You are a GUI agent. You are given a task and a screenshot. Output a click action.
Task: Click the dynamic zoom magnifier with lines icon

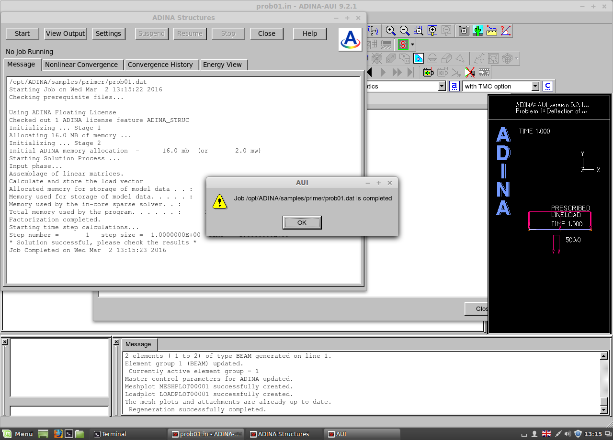pos(419,31)
